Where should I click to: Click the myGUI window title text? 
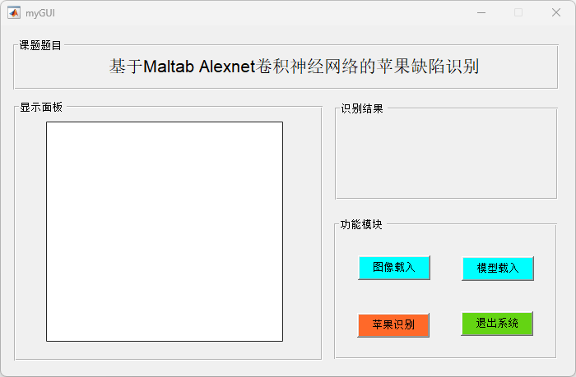40,13
